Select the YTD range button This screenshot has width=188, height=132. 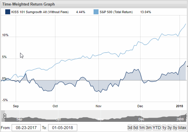(x=157, y=128)
